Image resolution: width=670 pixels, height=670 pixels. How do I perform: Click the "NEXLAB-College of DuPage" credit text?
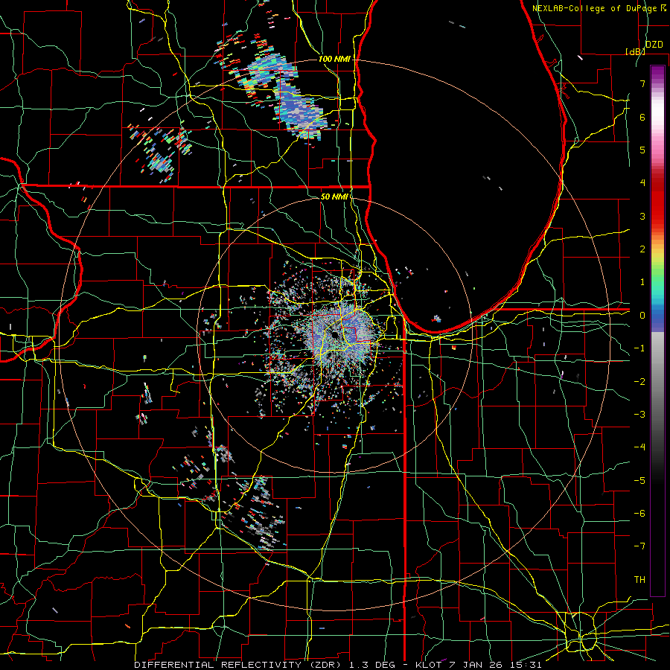[594, 8]
